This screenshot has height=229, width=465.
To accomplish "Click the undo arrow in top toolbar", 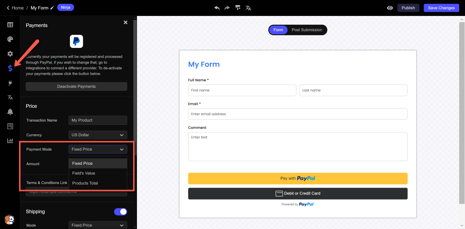I will coord(217,8).
